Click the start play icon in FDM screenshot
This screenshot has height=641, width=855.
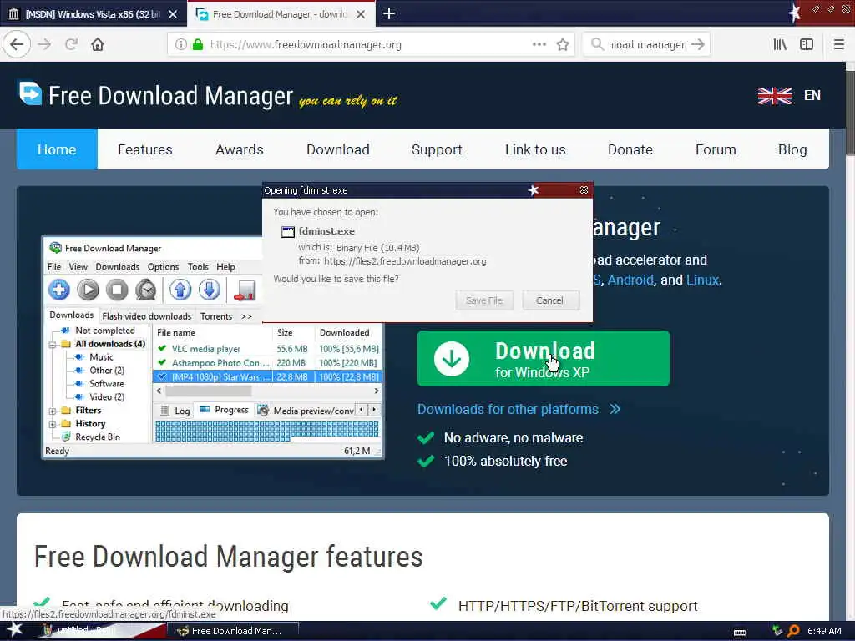(x=88, y=290)
